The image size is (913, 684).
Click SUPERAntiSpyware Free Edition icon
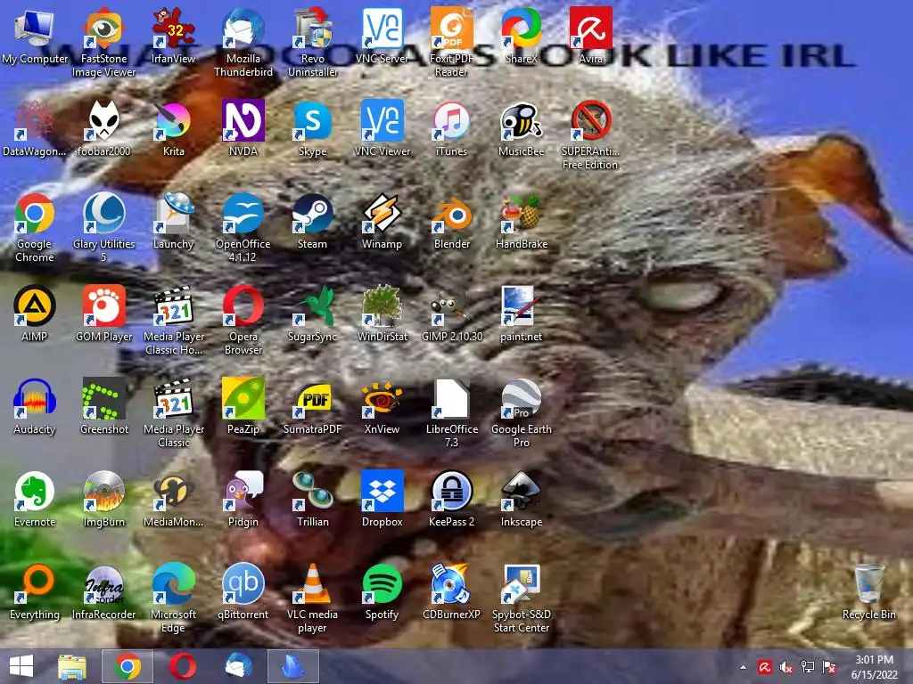[x=590, y=135]
